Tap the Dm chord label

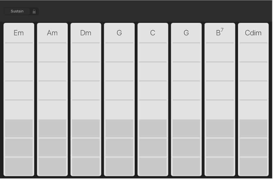click(86, 33)
